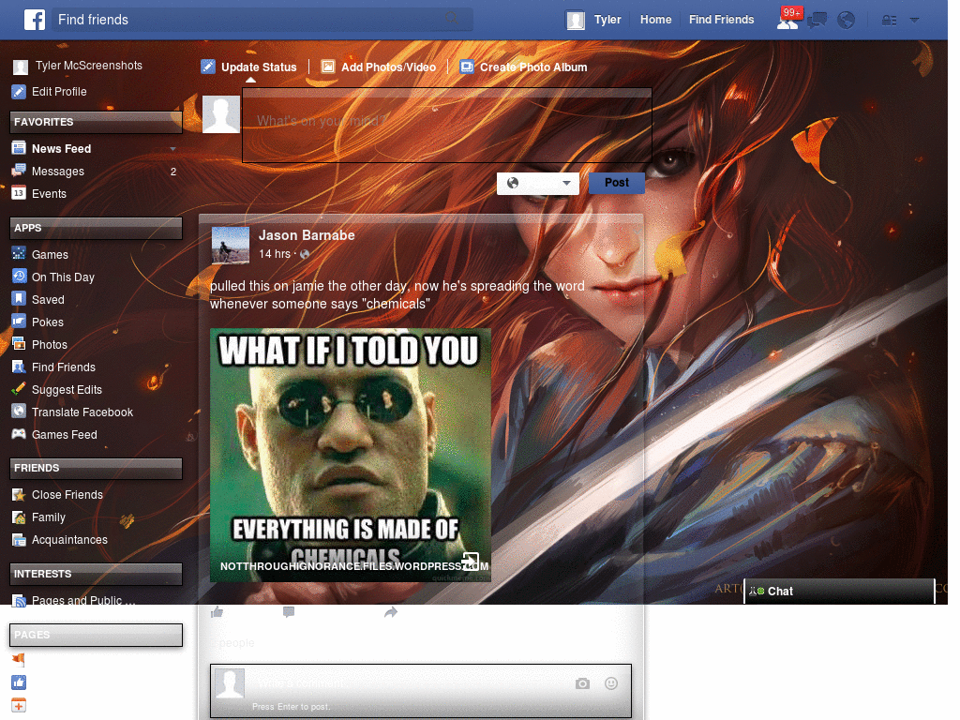Screen dimensions: 960x720
Task: Click the Write a comment field
Action: click(x=421, y=691)
